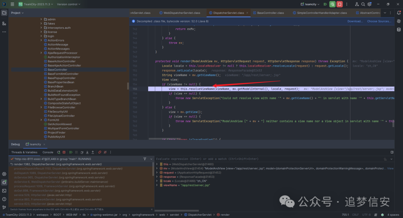
Task: Click the Stop button in the main toolbar
Action: coord(340,4)
